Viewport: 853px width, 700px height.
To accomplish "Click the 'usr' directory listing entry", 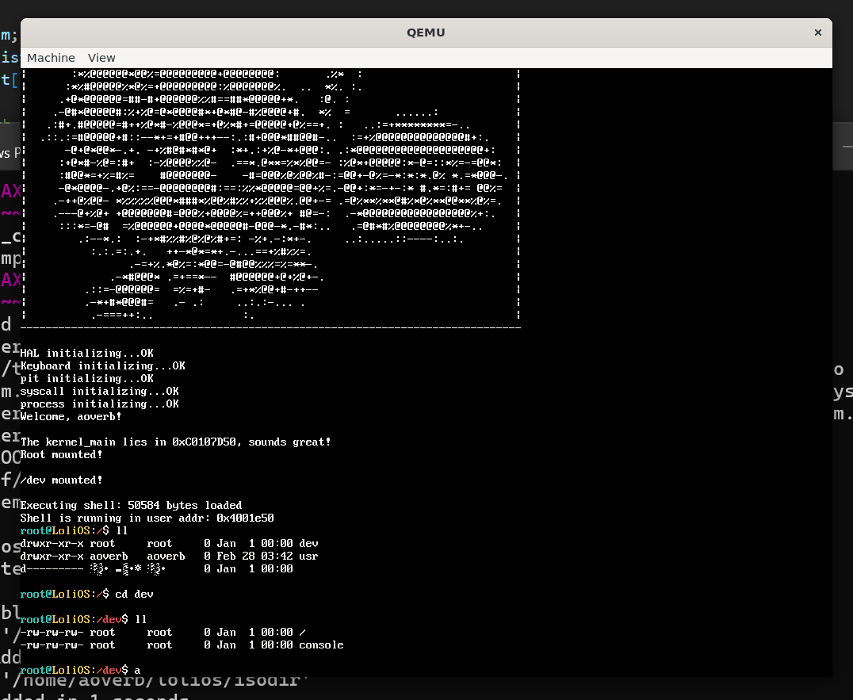I will click(x=308, y=556).
